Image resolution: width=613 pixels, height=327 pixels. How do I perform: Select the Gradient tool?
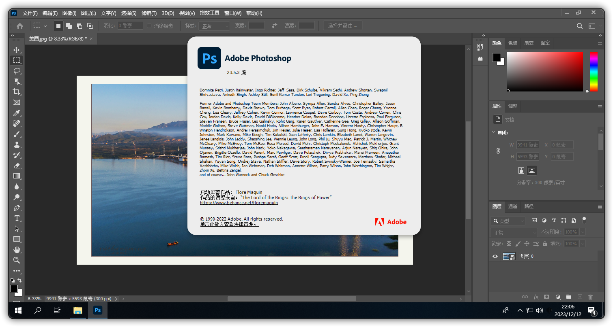click(17, 176)
